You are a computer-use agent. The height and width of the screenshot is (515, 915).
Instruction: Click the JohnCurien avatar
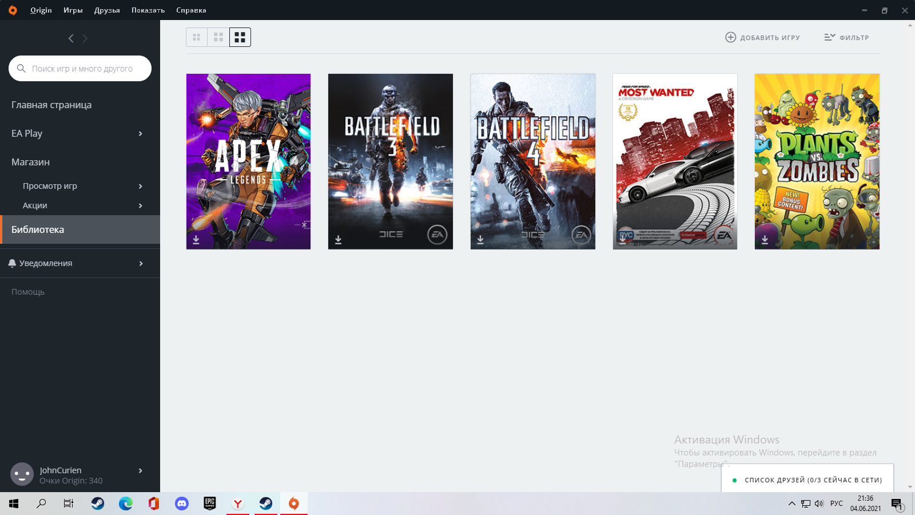(22, 474)
